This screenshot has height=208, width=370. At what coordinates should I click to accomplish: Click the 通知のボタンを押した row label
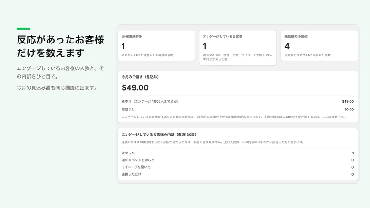138,160
